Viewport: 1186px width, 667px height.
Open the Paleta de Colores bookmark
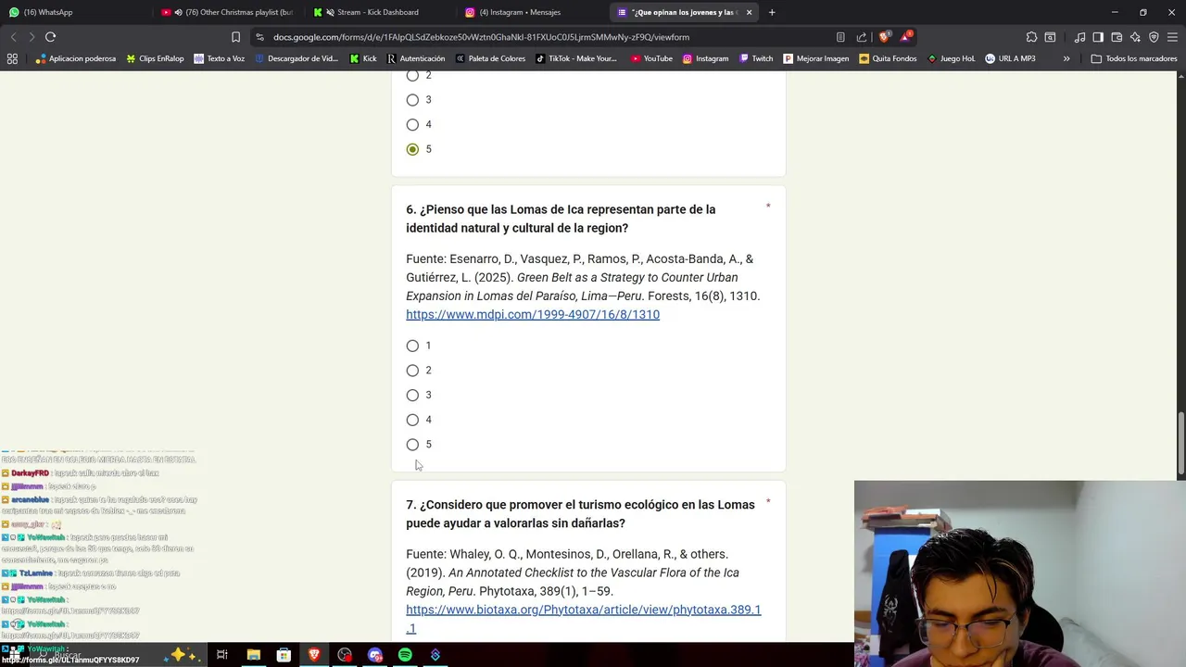[x=490, y=58]
